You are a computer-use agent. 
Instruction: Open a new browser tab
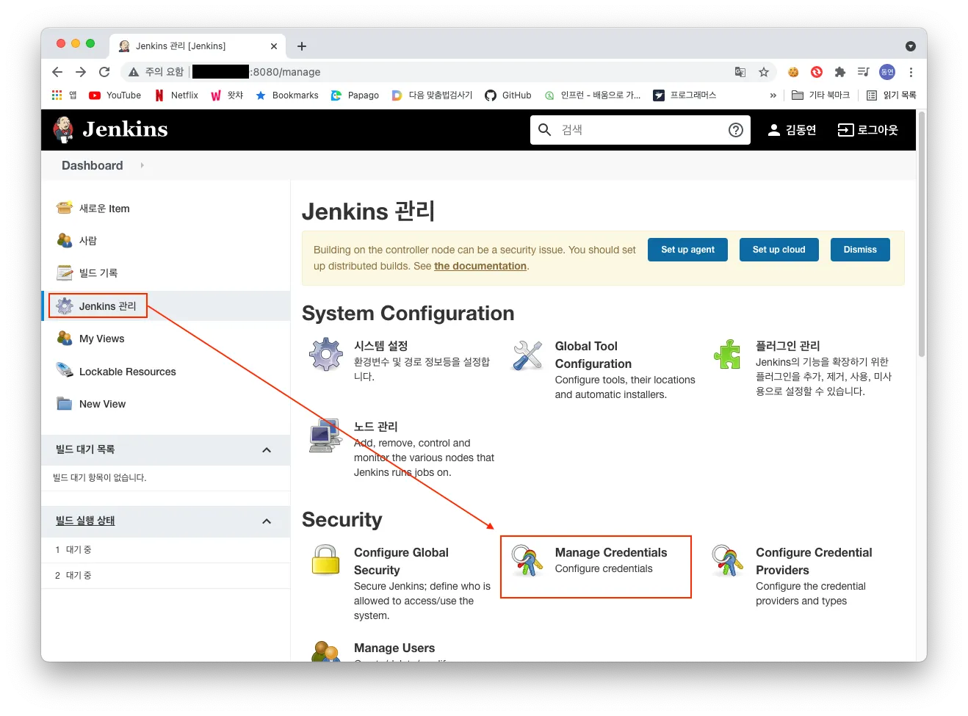(x=302, y=46)
